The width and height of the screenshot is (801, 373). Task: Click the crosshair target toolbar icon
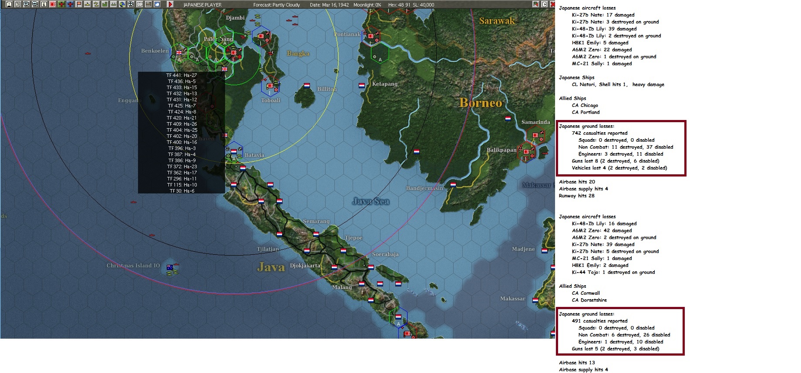[131, 4]
